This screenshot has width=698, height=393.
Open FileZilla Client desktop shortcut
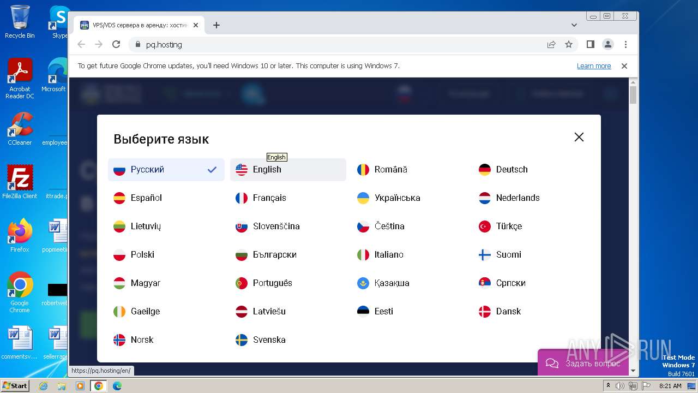tap(20, 182)
